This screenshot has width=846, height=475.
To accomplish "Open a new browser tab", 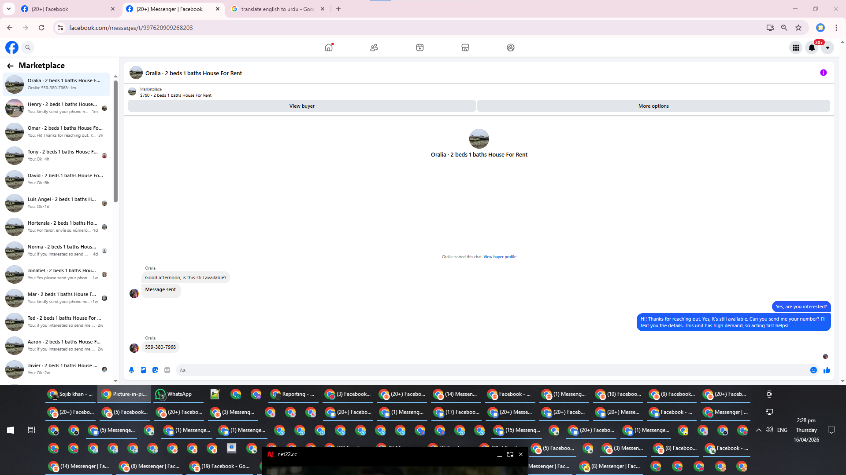I will pos(338,9).
